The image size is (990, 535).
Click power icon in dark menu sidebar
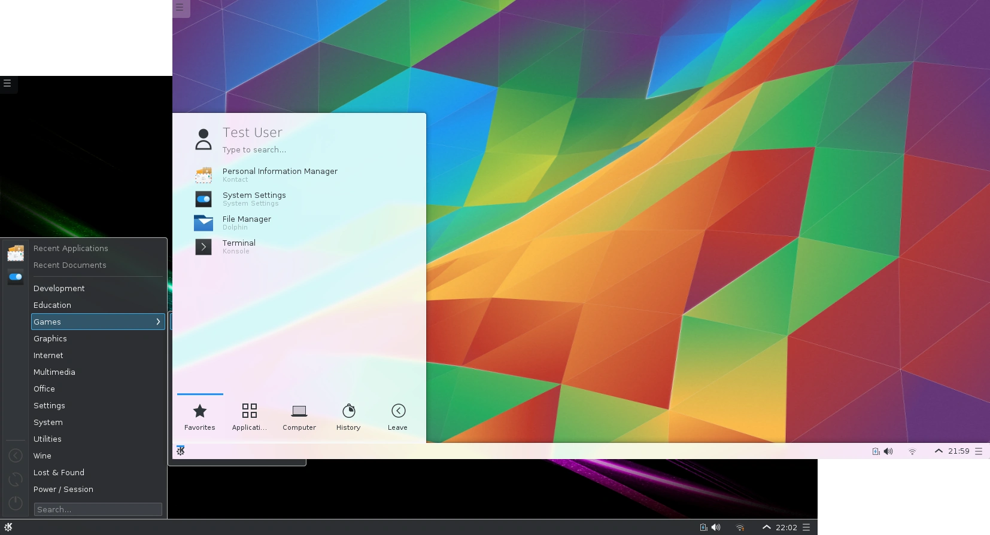(16, 503)
